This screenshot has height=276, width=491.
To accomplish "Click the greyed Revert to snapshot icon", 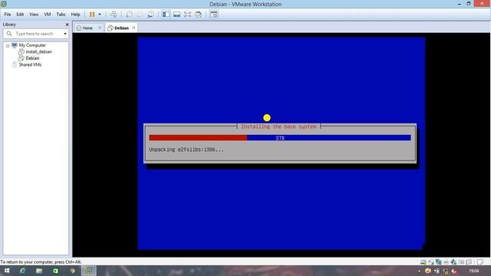I will [140, 15].
